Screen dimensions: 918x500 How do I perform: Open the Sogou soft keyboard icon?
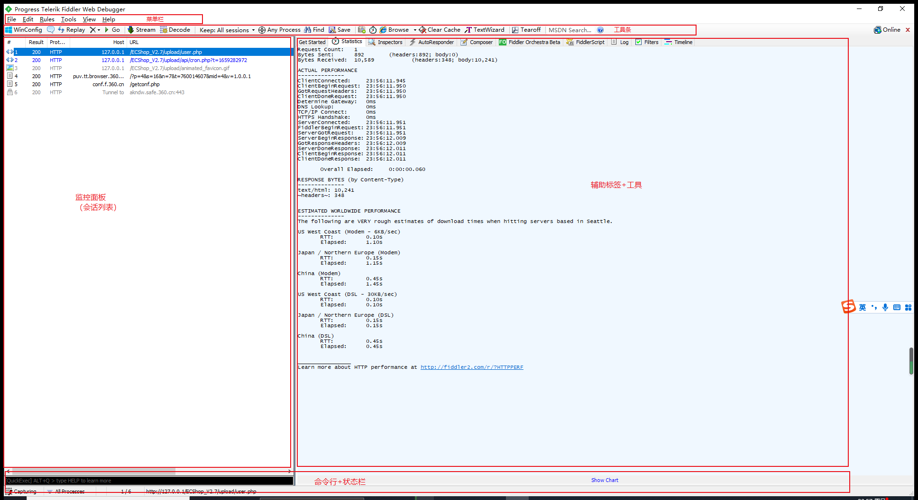point(897,307)
